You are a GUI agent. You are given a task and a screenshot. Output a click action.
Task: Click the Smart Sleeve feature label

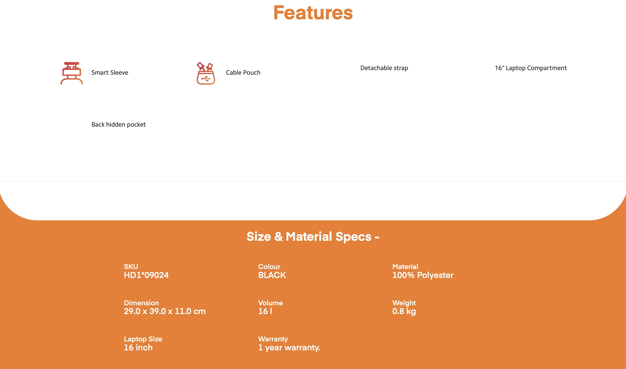tap(110, 72)
